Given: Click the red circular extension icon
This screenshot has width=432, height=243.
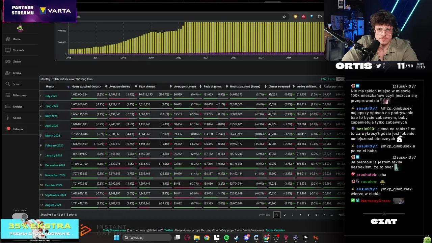Looking at the screenshot, I should [x=303, y=17].
